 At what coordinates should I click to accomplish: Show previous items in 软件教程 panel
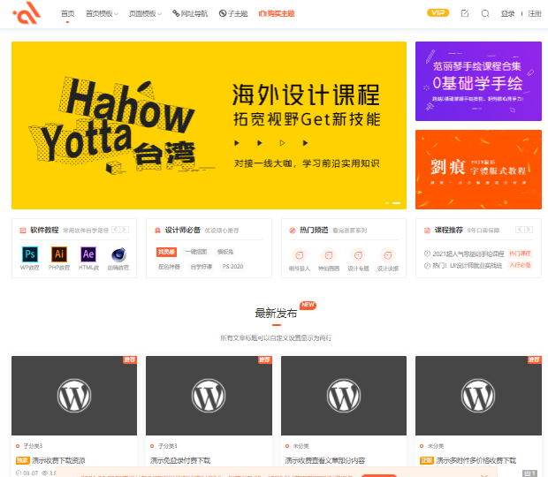pos(116,230)
